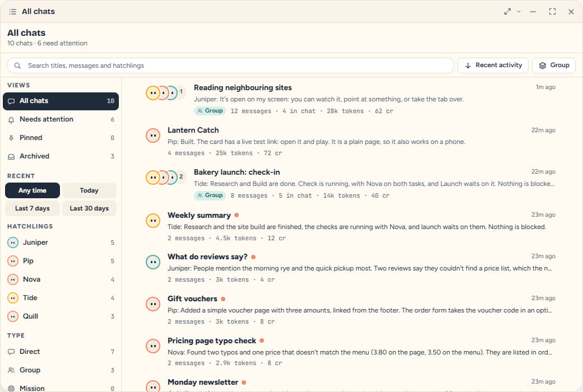This screenshot has width=583, height=392.
Task: Filter by Quill hatchling
Action: (61, 316)
